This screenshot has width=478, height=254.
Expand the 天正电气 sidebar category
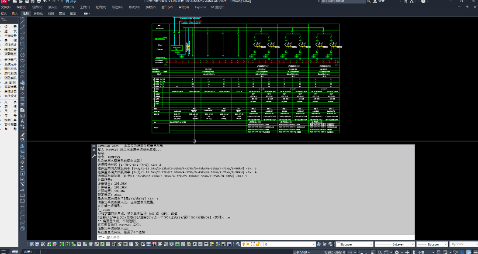coord(10,60)
